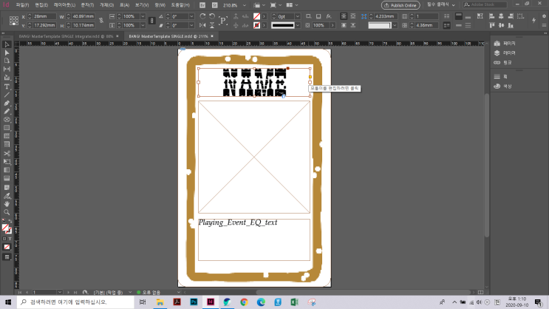Open the Layers (레이어) panel
Image resolution: width=549 pixels, height=309 pixels.
point(505,53)
